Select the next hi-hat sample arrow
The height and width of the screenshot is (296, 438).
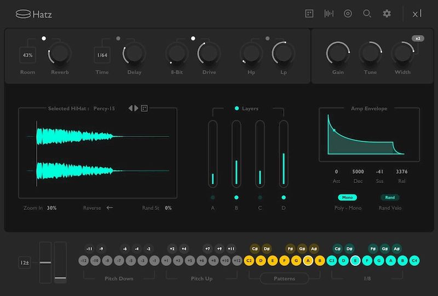pyautogui.click(x=137, y=109)
